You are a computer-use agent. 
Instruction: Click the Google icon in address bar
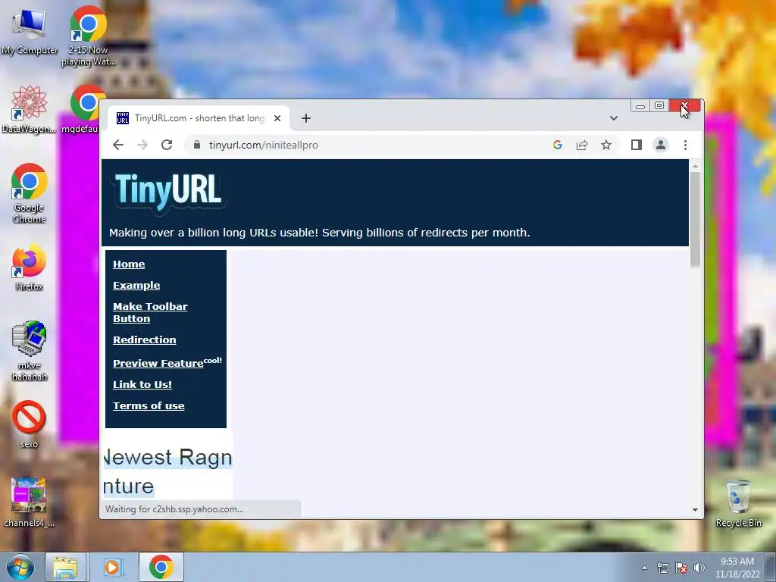[558, 145]
